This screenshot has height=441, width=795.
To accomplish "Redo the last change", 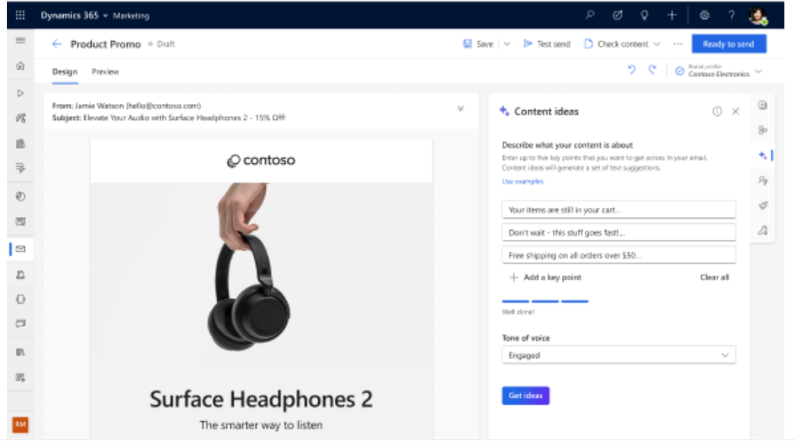I will [652, 70].
